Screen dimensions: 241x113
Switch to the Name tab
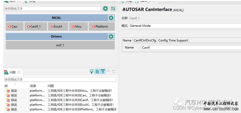tap(127, 40)
